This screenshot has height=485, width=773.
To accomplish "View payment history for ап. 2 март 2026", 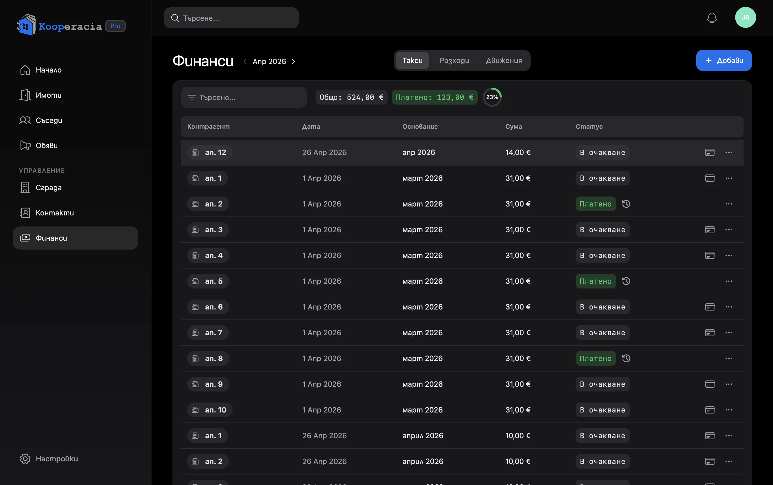I will (x=626, y=204).
